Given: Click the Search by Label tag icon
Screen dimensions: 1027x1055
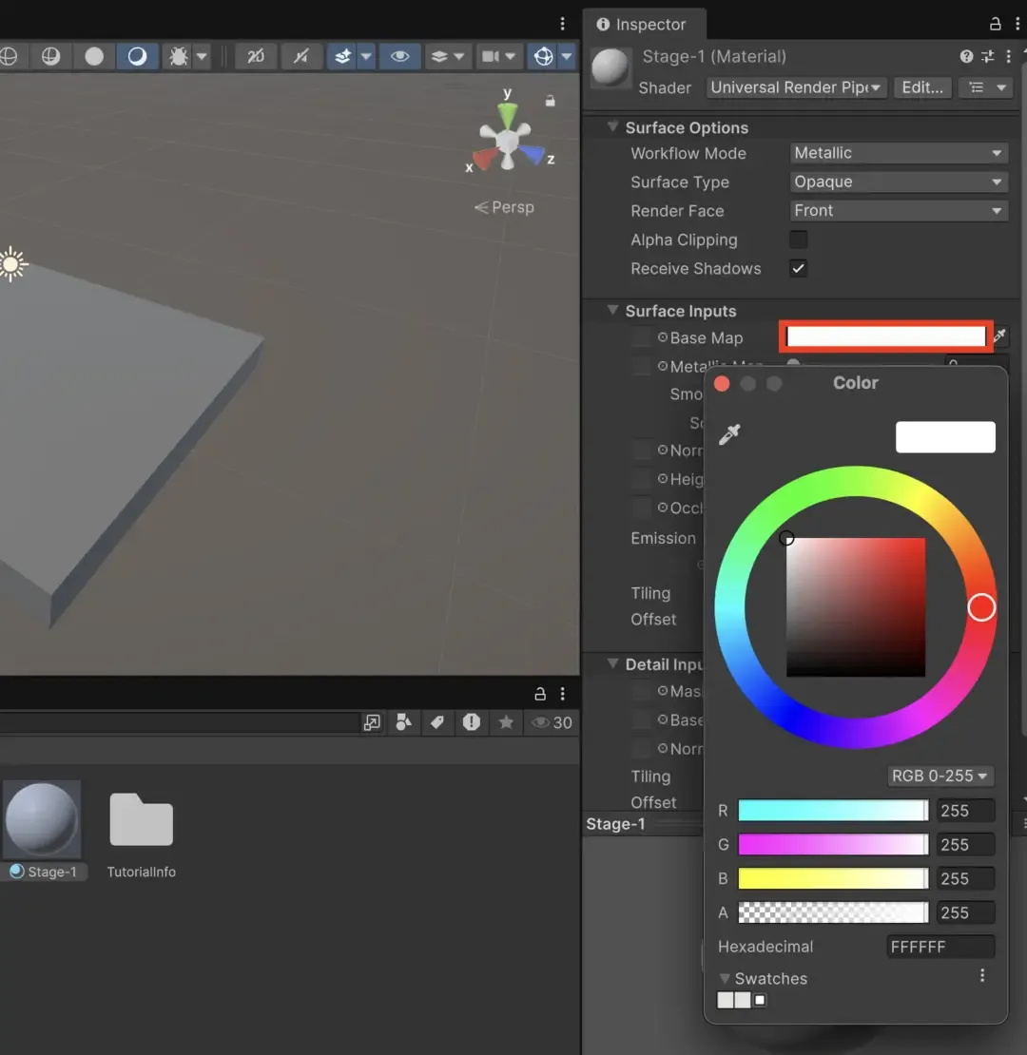Looking at the screenshot, I should tap(437, 722).
